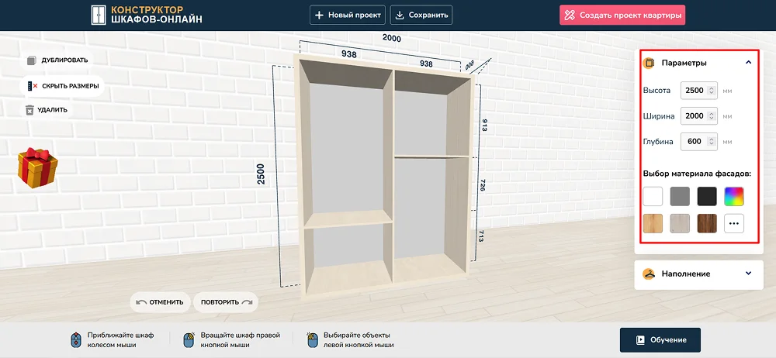Click the Параметры panel orange icon
Image resolution: width=776 pixels, height=358 pixels.
pyautogui.click(x=649, y=63)
